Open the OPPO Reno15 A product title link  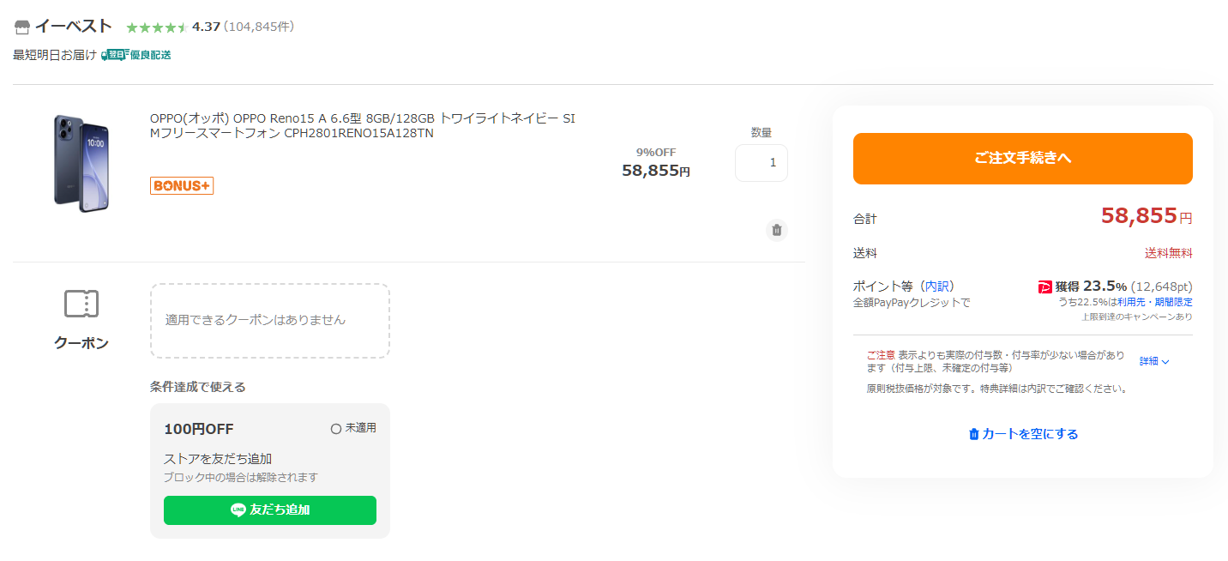pos(363,125)
